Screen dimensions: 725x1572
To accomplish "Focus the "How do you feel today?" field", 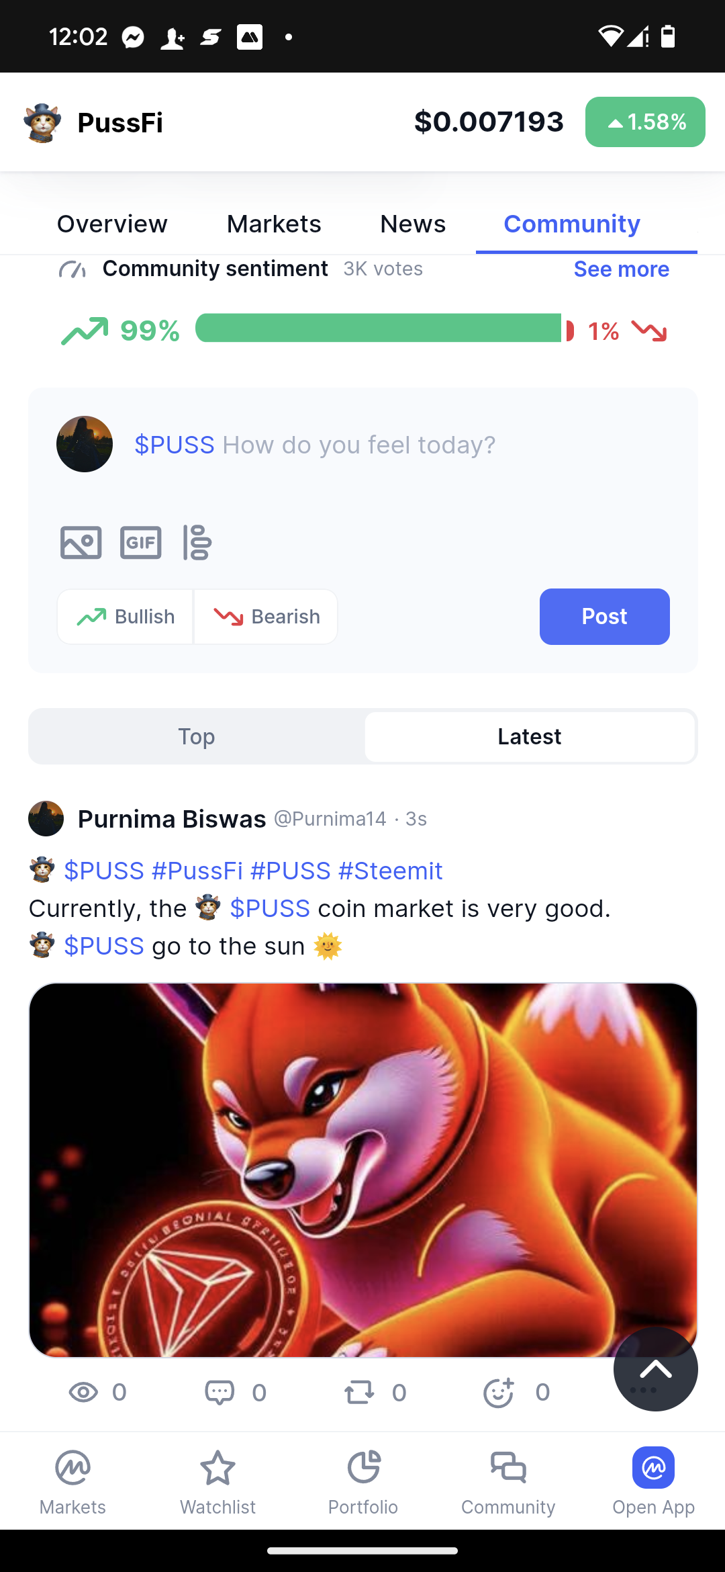I will tap(358, 445).
